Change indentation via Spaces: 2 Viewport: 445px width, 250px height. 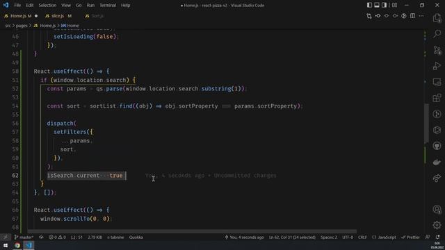pos(329,237)
